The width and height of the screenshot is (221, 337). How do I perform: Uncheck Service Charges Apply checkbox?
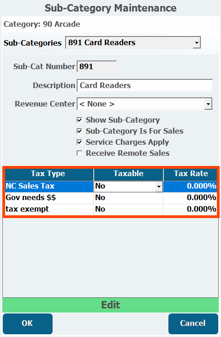79,142
